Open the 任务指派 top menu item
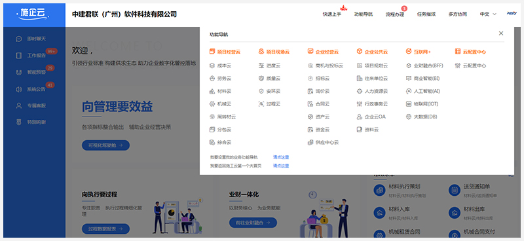Image resolution: width=524 pixels, height=241 pixels. (x=426, y=14)
